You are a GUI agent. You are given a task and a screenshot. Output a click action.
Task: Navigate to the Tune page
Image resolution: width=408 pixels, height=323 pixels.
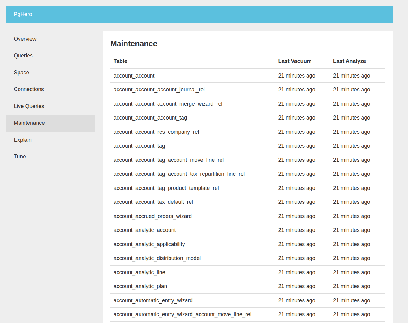19,157
